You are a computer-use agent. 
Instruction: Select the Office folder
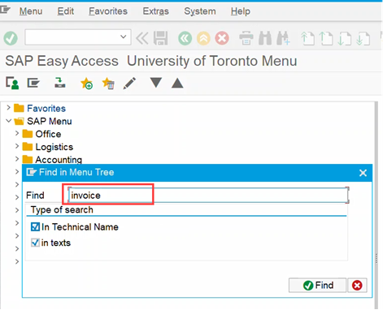[48, 134]
